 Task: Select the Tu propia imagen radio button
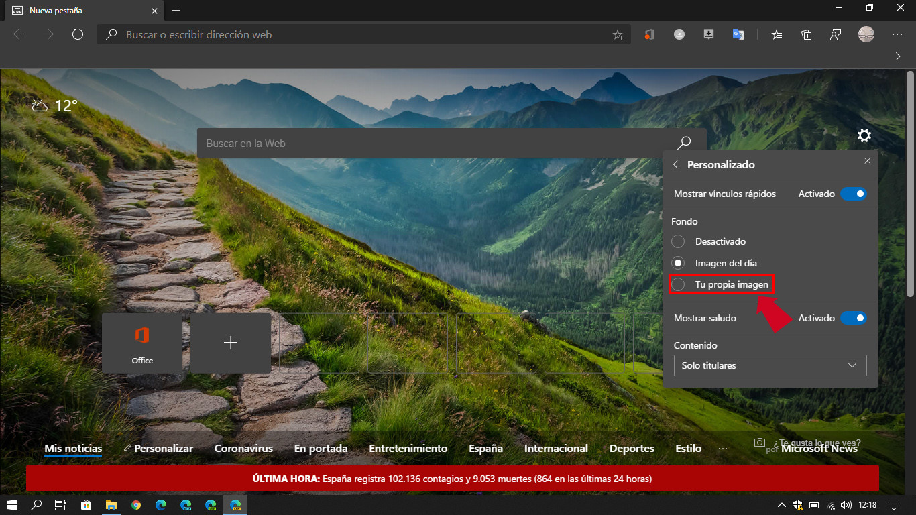(x=677, y=284)
